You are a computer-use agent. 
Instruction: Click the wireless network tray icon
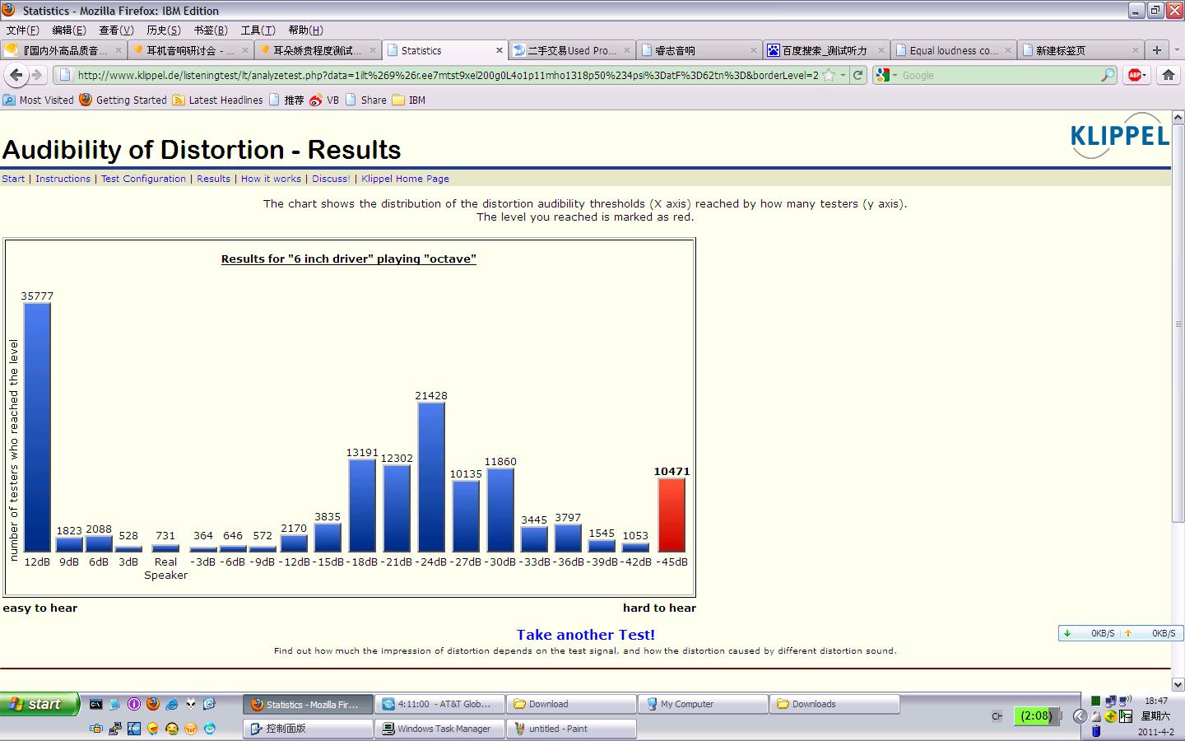[x=1125, y=701]
